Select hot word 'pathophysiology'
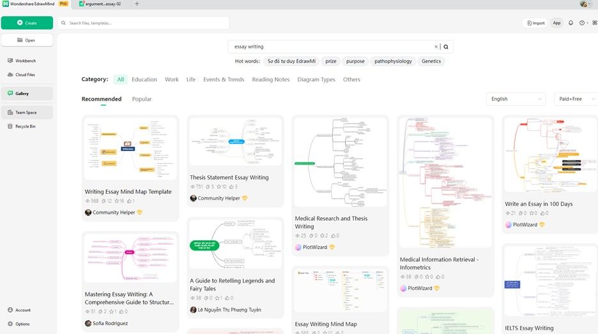This screenshot has height=334, width=598. tap(393, 61)
